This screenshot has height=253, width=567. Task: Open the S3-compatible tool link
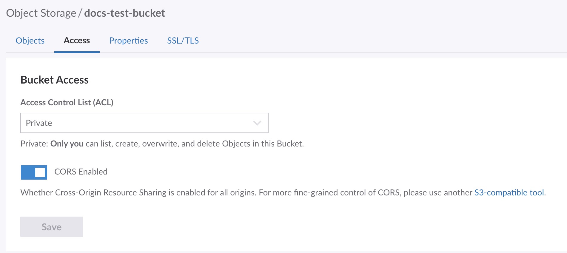[x=509, y=193]
